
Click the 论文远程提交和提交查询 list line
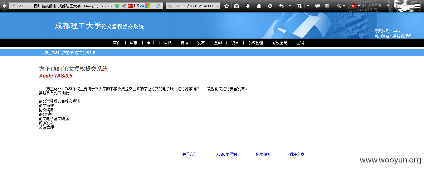(60, 101)
